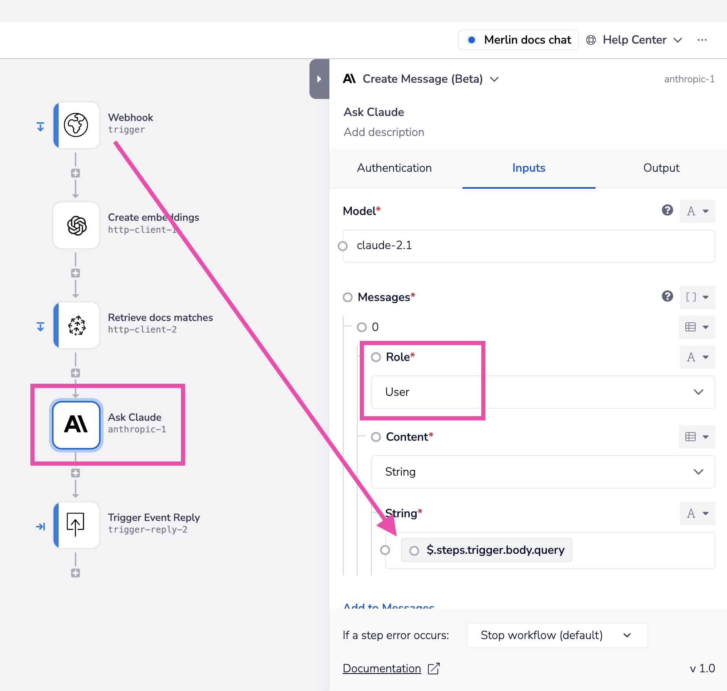The height and width of the screenshot is (691, 727).
Task: Switch to the Output tab
Action: [x=661, y=168]
